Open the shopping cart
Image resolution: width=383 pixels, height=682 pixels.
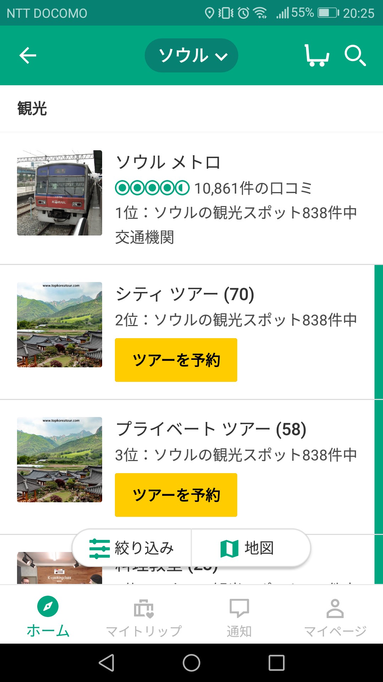point(317,55)
